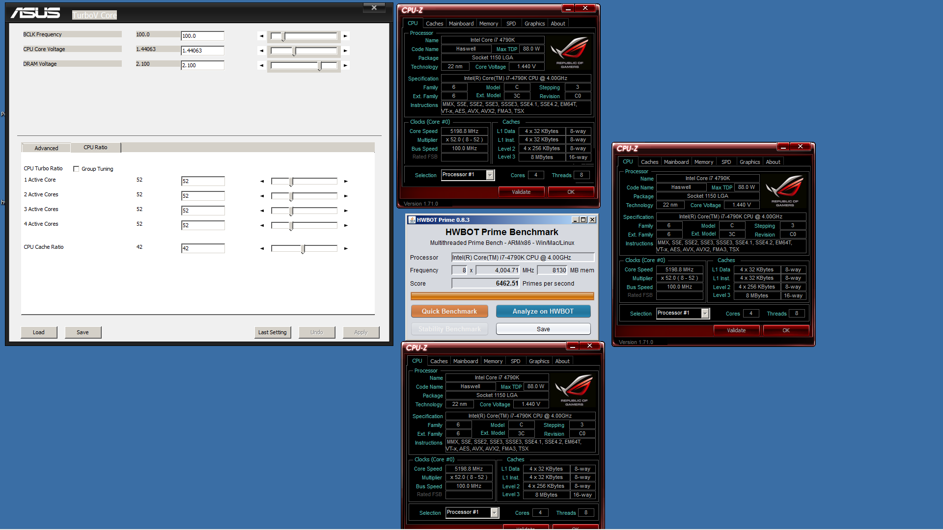Click the Last Setting button
Viewport: 943px width, 530px height.
coord(273,332)
